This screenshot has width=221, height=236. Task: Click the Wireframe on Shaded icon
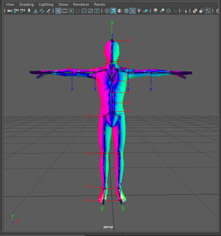tap(126, 11)
